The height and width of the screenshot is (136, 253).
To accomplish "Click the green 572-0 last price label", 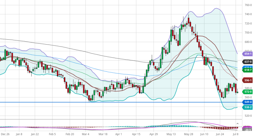I will 248,92.
